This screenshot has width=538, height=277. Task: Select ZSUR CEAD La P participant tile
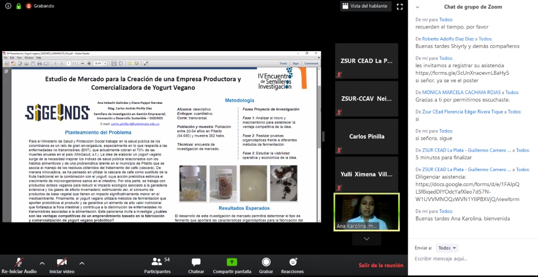pyautogui.click(x=366, y=61)
